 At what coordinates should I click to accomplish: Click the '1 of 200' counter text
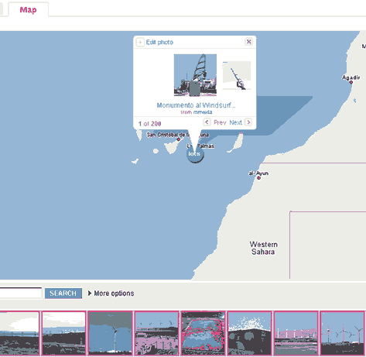[149, 124]
